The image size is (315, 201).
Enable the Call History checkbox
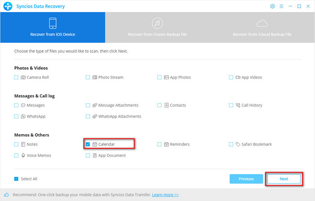pyautogui.click(x=231, y=105)
